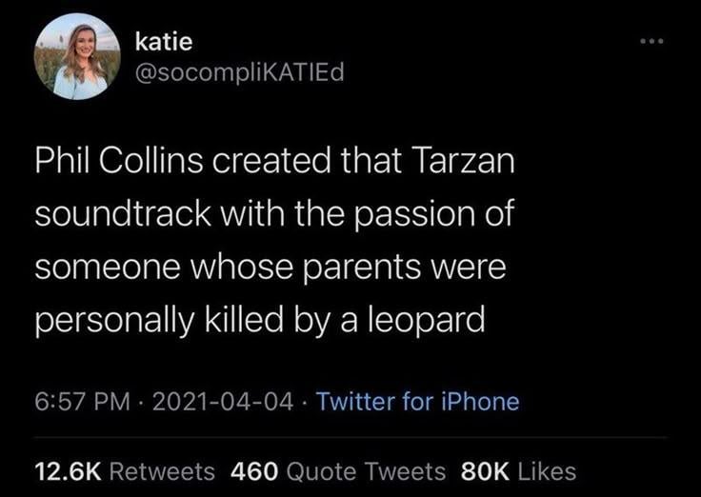Click the word created in the tweet
This screenshot has width=701, height=497.
point(274,162)
